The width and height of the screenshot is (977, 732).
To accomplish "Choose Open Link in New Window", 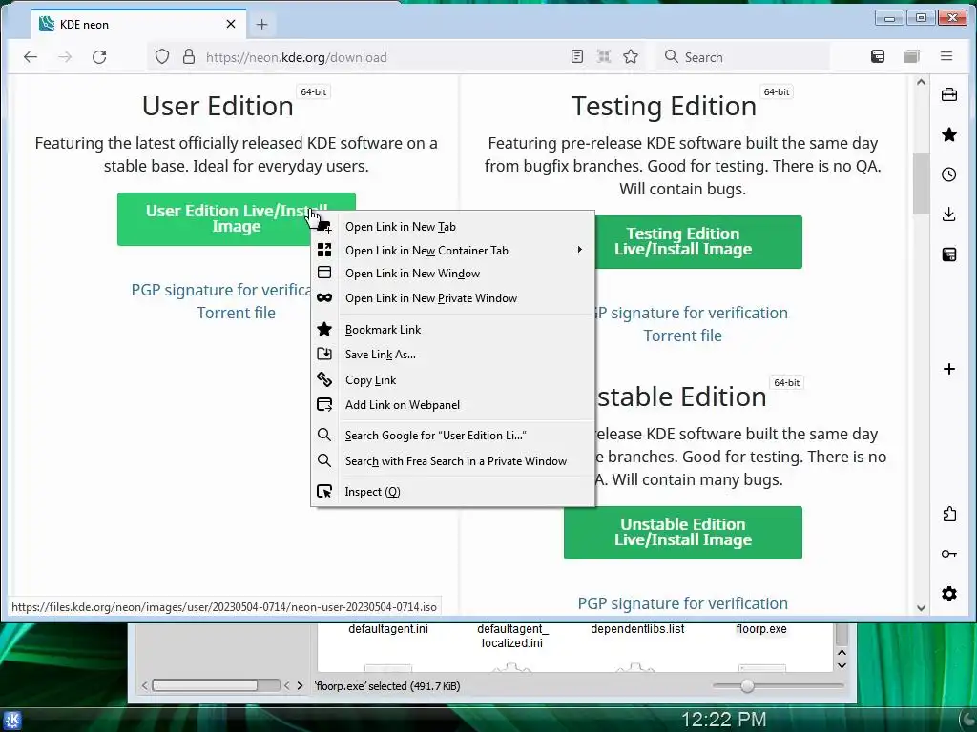I will [452, 274].
